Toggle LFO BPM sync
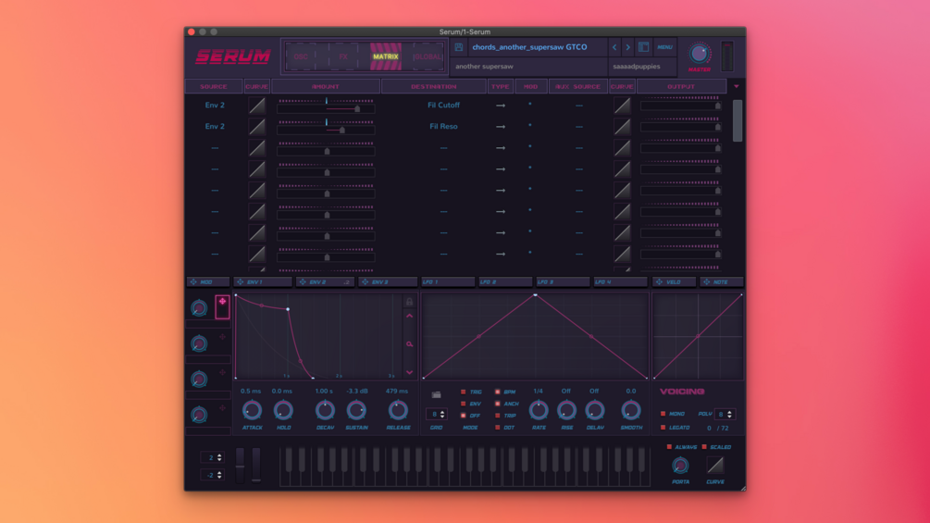 click(498, 392)
